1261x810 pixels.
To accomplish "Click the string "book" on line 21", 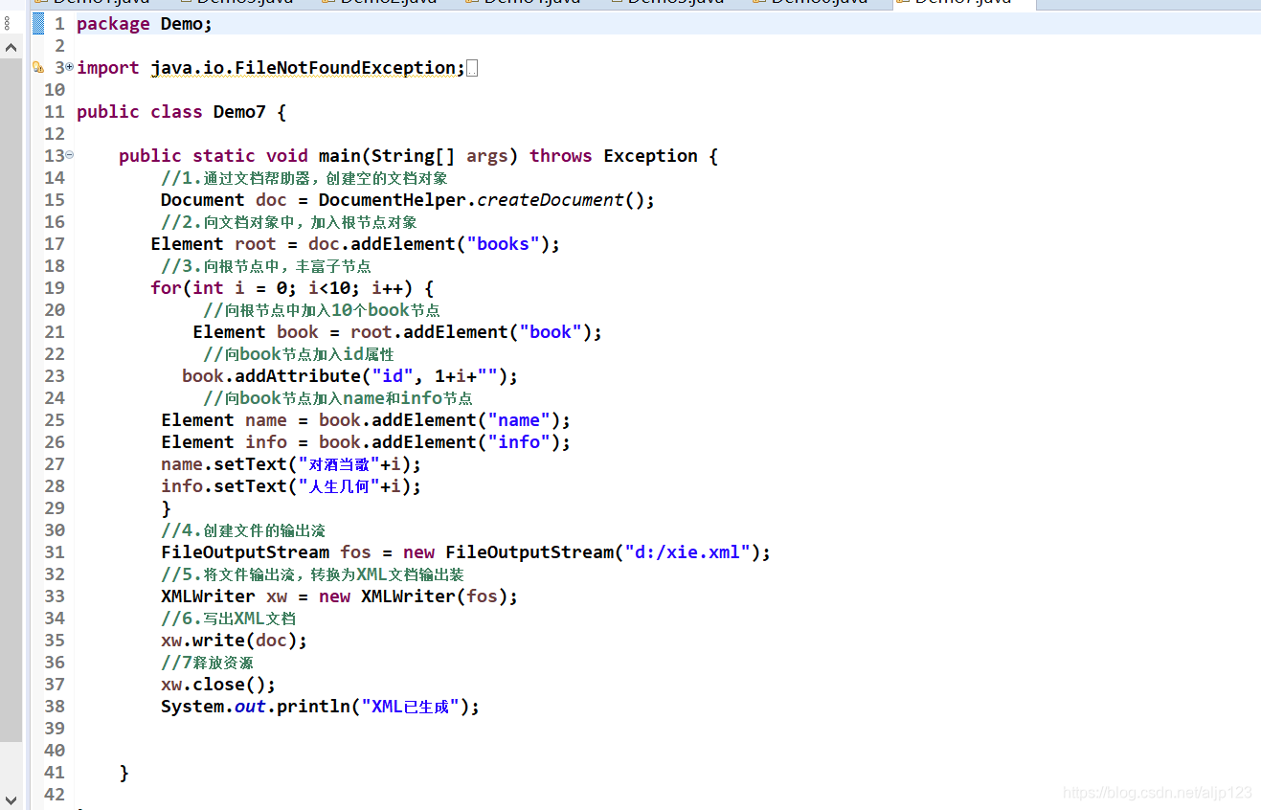I will pos(551,332).
